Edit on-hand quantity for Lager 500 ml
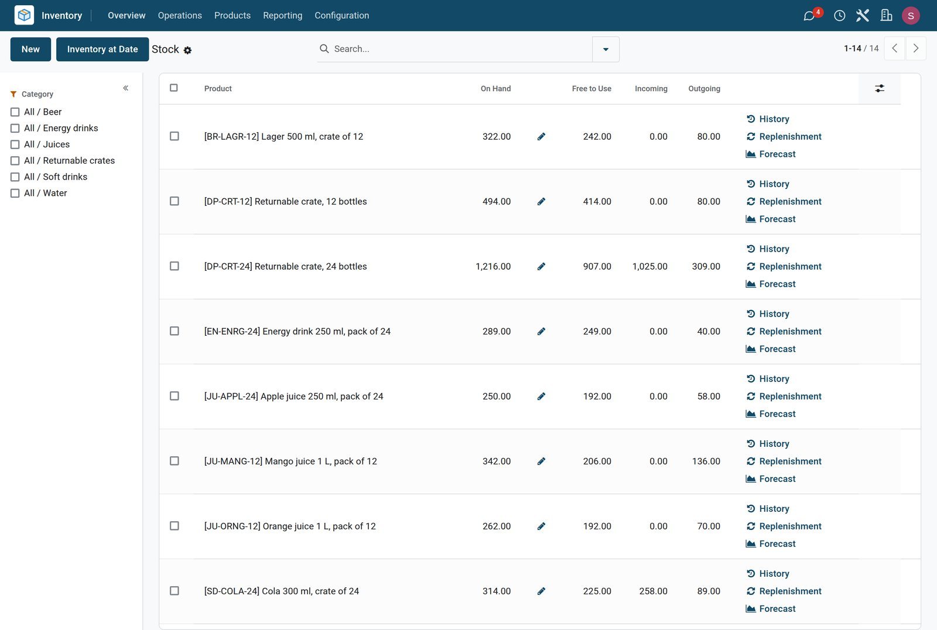 [x=541, y=137]
